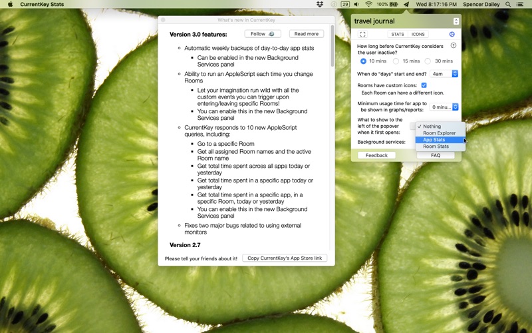The width and height of the screenshot is (532, 333).
Task: Click 'Please tell your friends about it!' text
Action: 201,258
